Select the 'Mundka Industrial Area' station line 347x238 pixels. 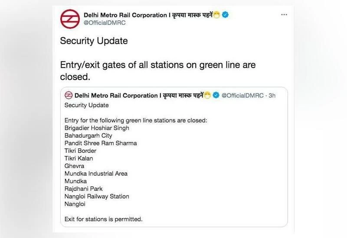(96, 174)
